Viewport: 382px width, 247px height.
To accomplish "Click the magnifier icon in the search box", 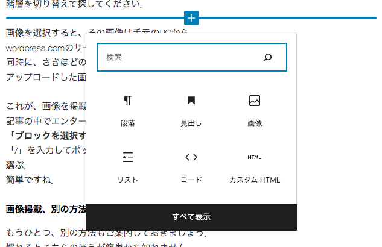I will [268, 57].
